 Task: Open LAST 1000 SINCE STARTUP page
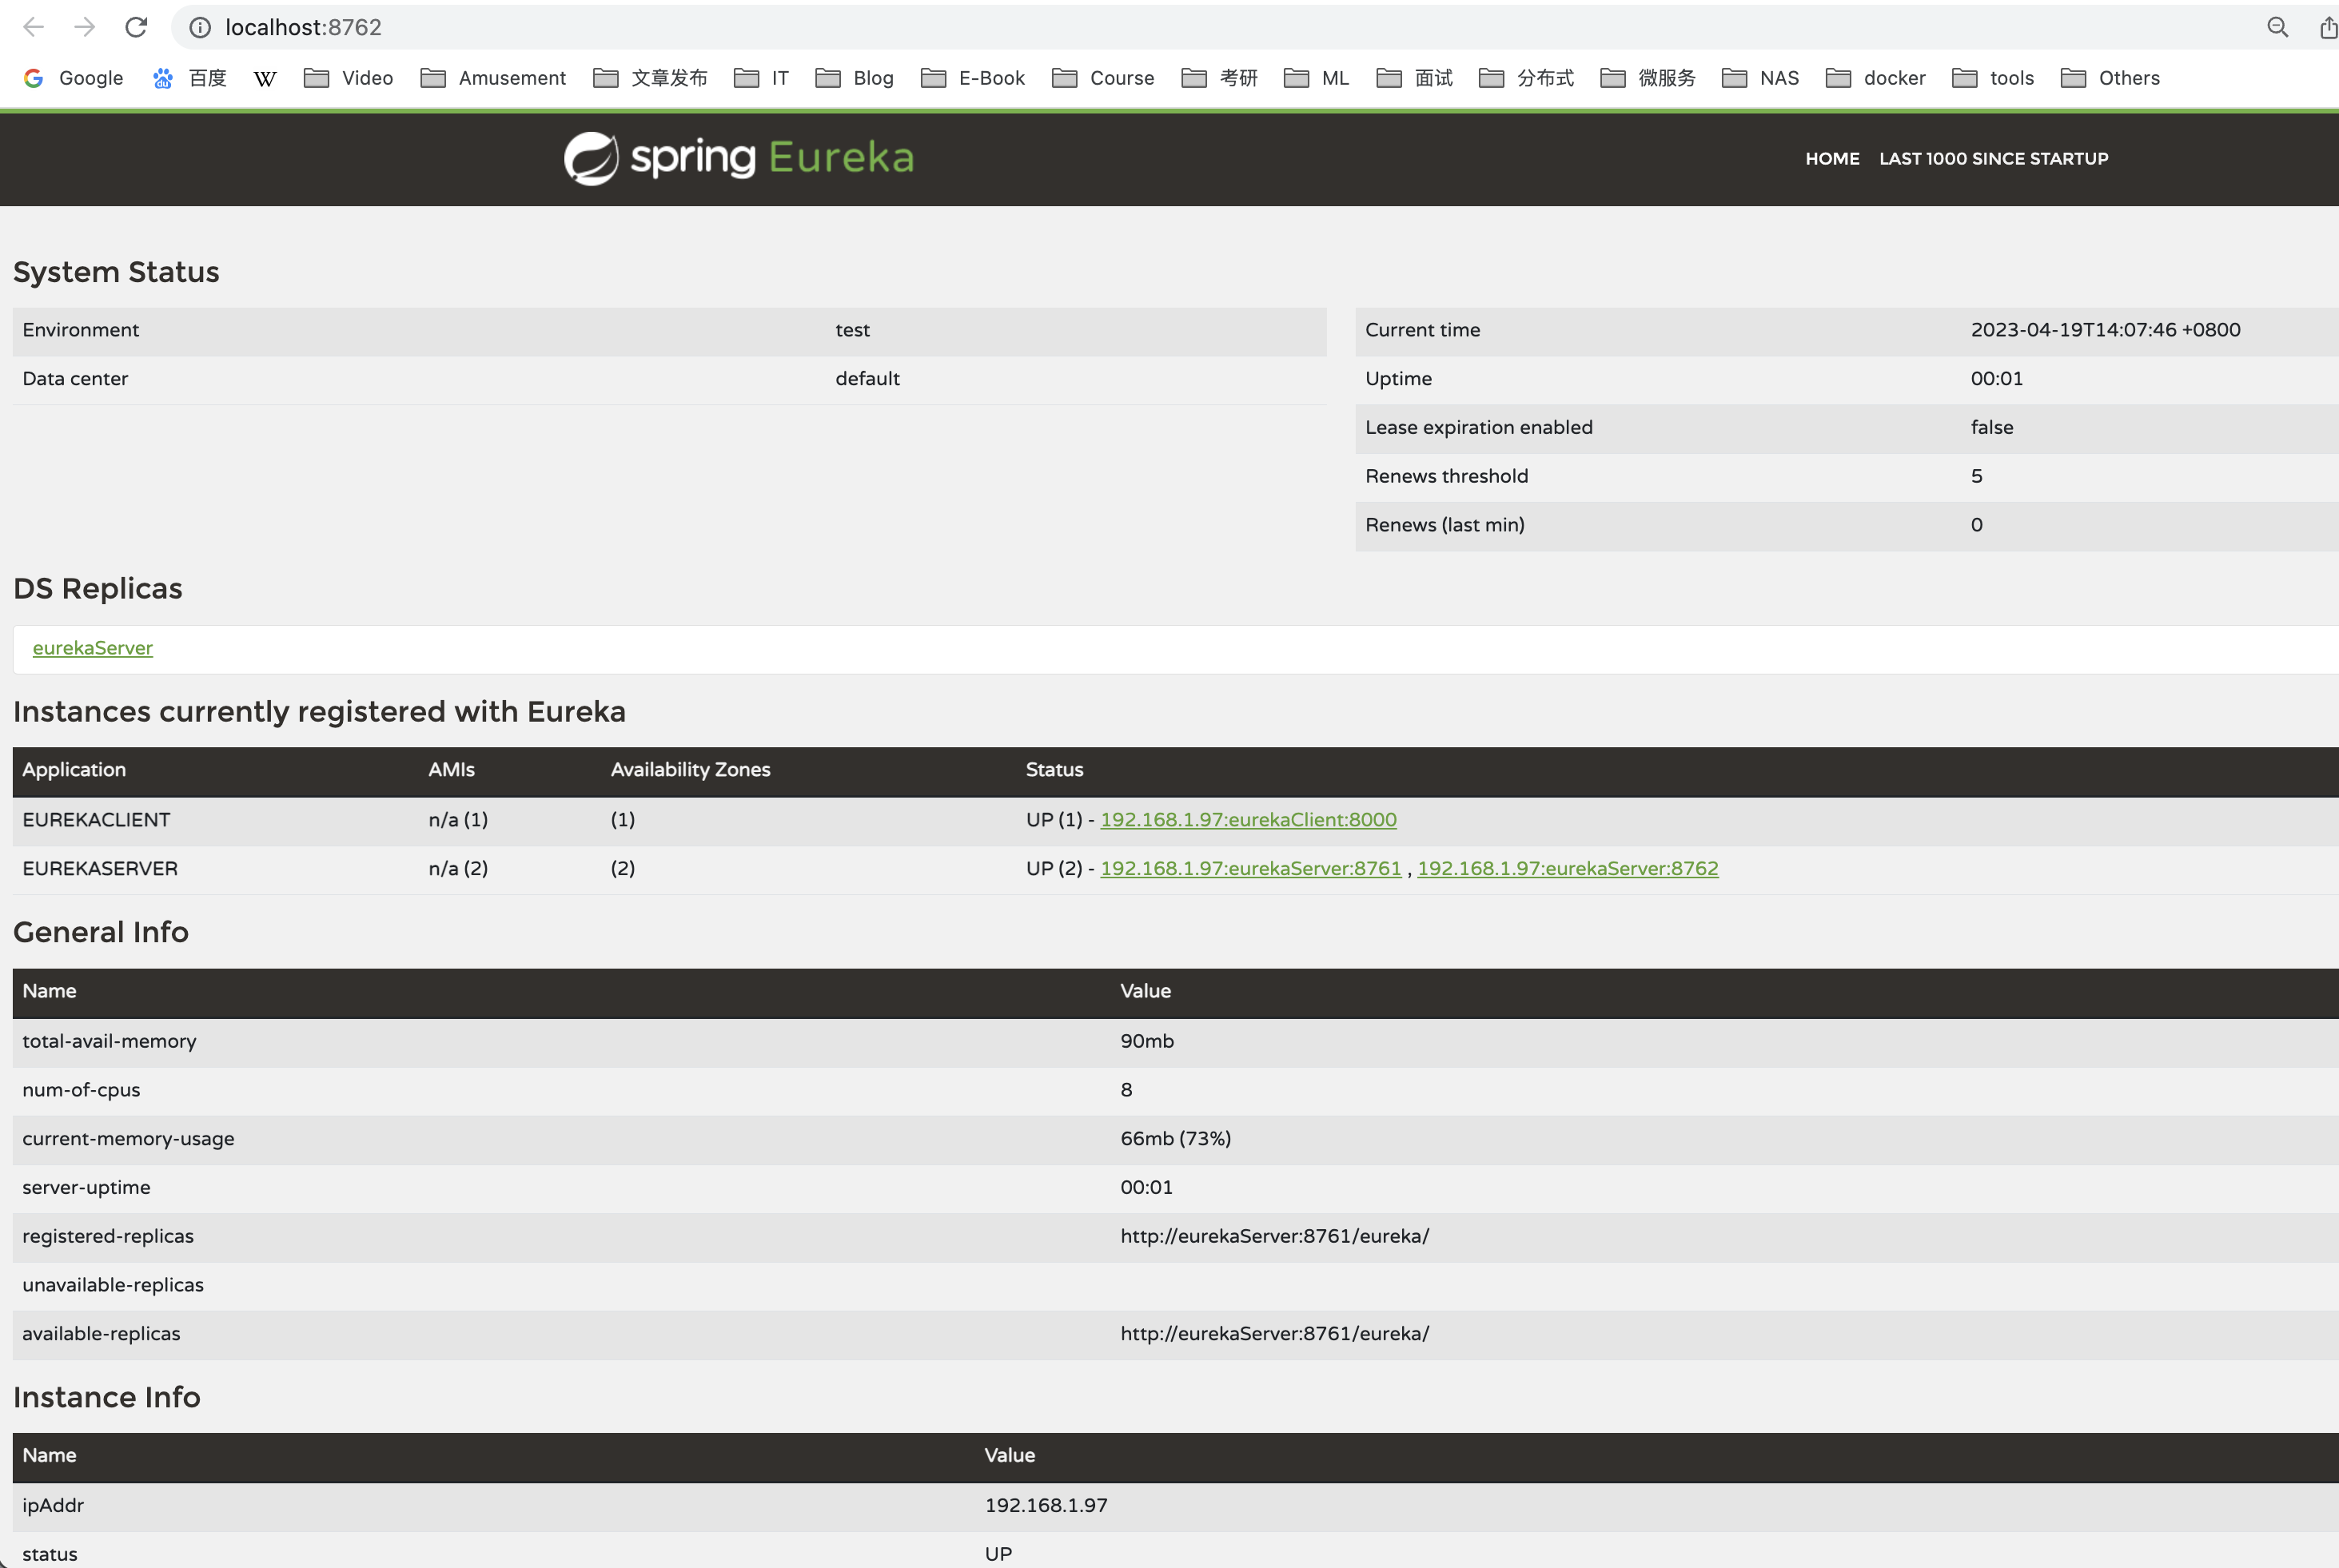1993,158
